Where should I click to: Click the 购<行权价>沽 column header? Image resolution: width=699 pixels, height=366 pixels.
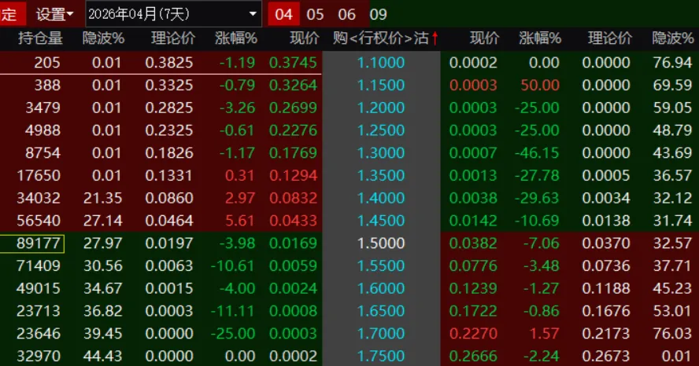point(381,38)
